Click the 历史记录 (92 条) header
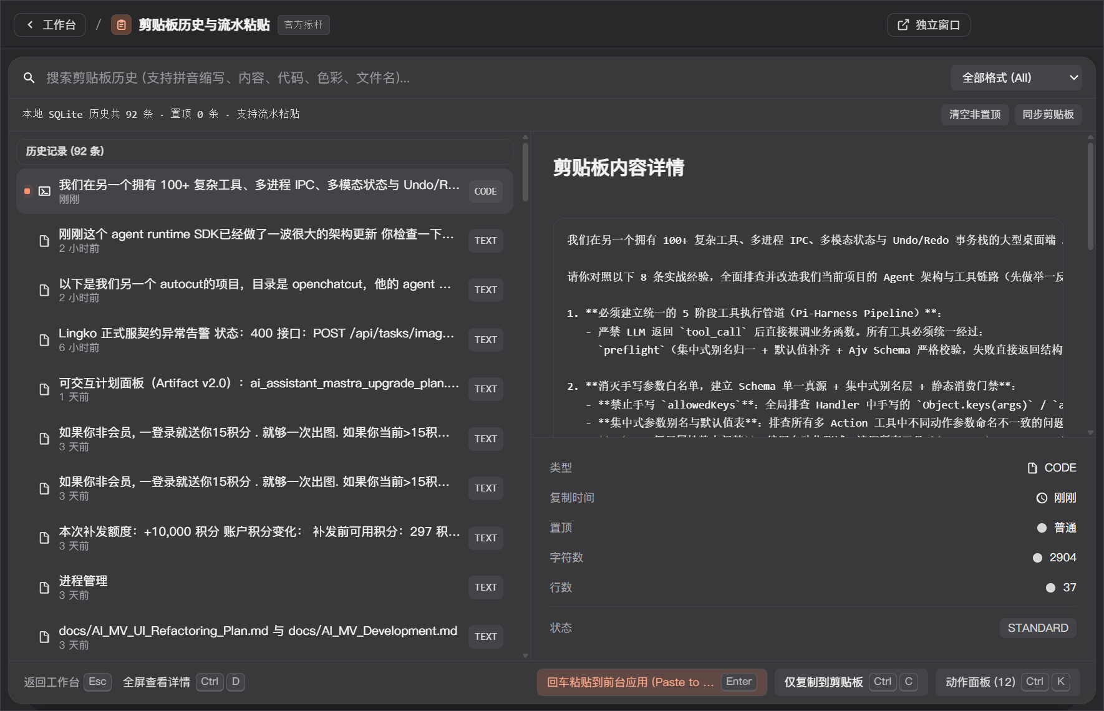Viewport: 1104px width, 711px height. pyautogui.click(x=264, y=152)
